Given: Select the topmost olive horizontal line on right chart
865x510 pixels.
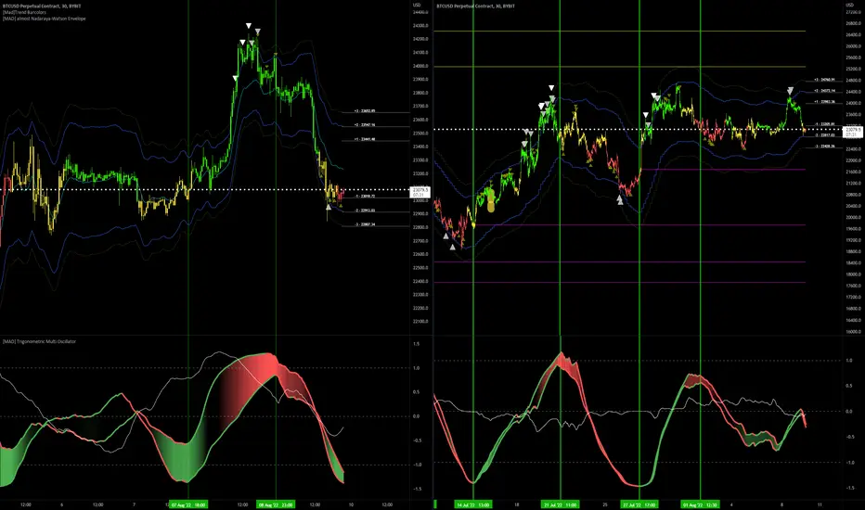Looking at the screenshot, I should [x=619, y=32].
